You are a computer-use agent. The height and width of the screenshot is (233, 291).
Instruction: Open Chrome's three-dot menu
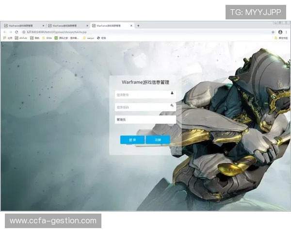click(287, 32)
